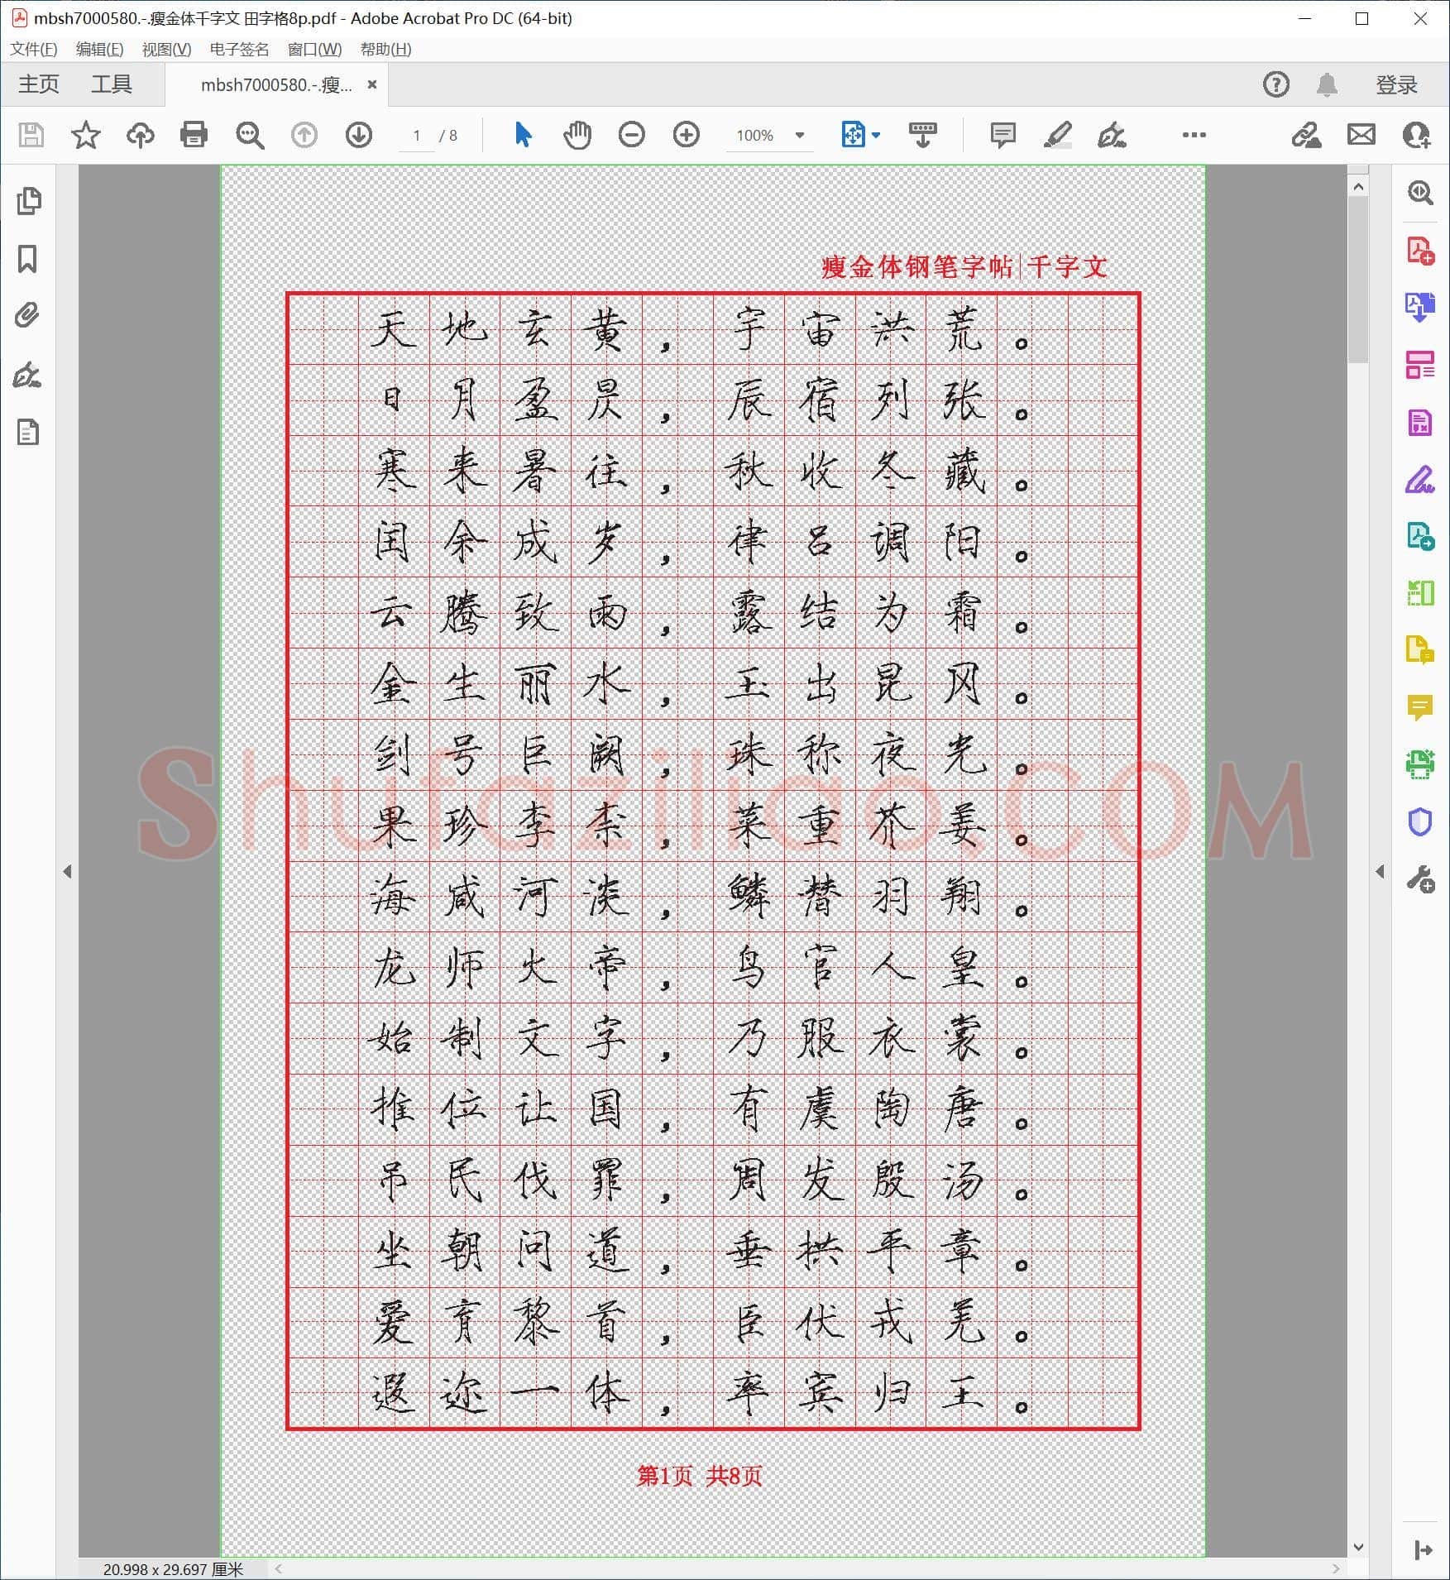Click the horizontal scrollbar left arrow
Image resolution: width=1450 pixels, height=1580 pixels.
278,1568
